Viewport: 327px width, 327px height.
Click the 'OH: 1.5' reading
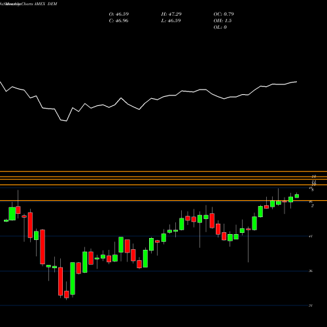click(222, 21)
